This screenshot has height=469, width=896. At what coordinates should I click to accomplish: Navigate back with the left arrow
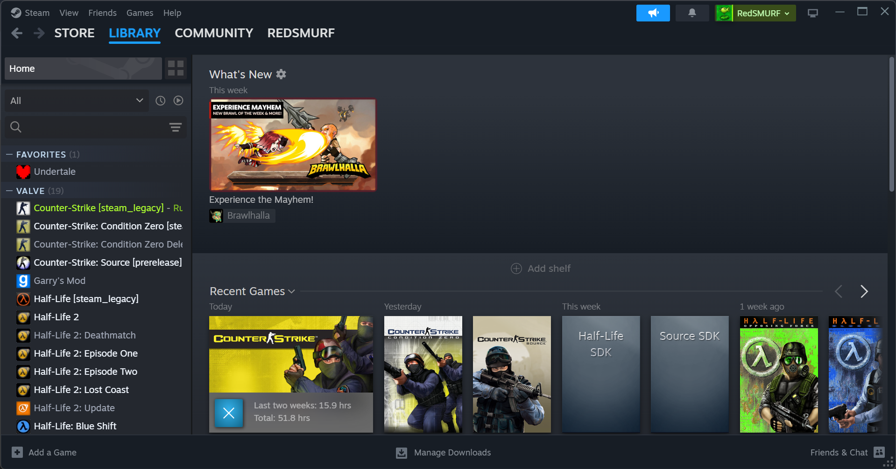pos(17,33)
